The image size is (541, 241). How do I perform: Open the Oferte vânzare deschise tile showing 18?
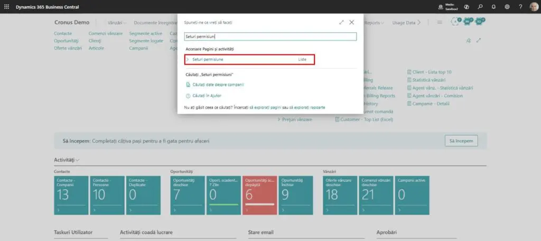point(340,196)
